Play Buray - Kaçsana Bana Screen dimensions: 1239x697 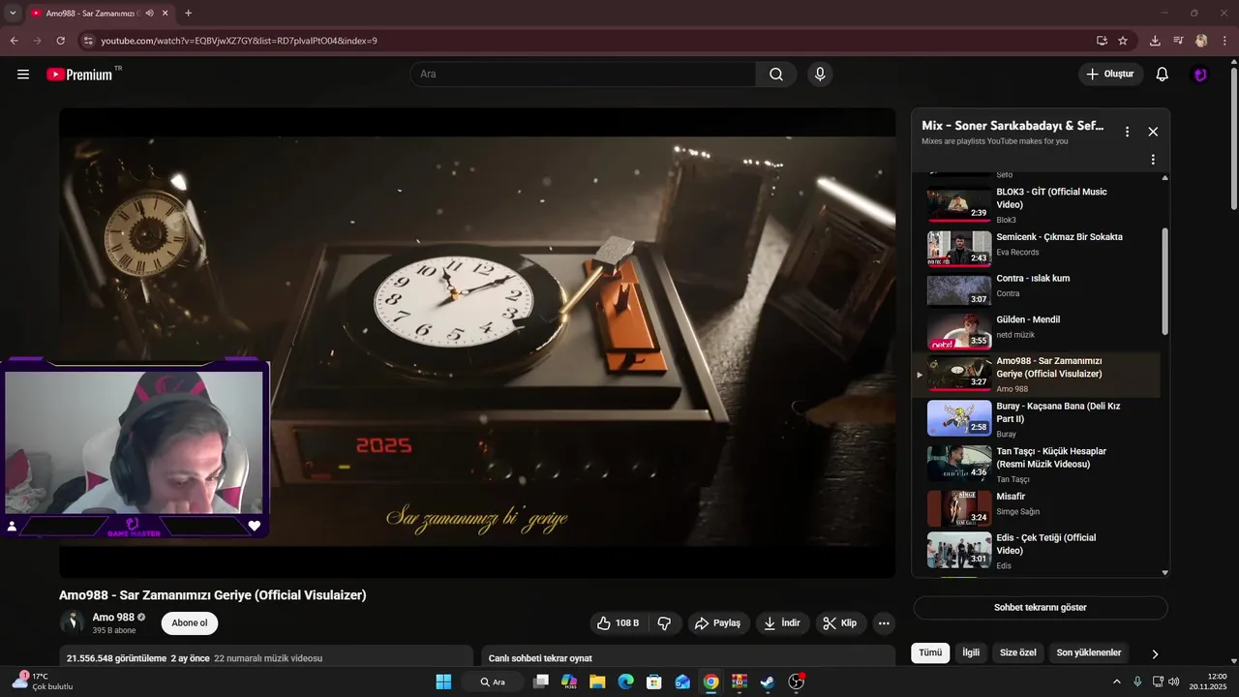(1036, 419)
